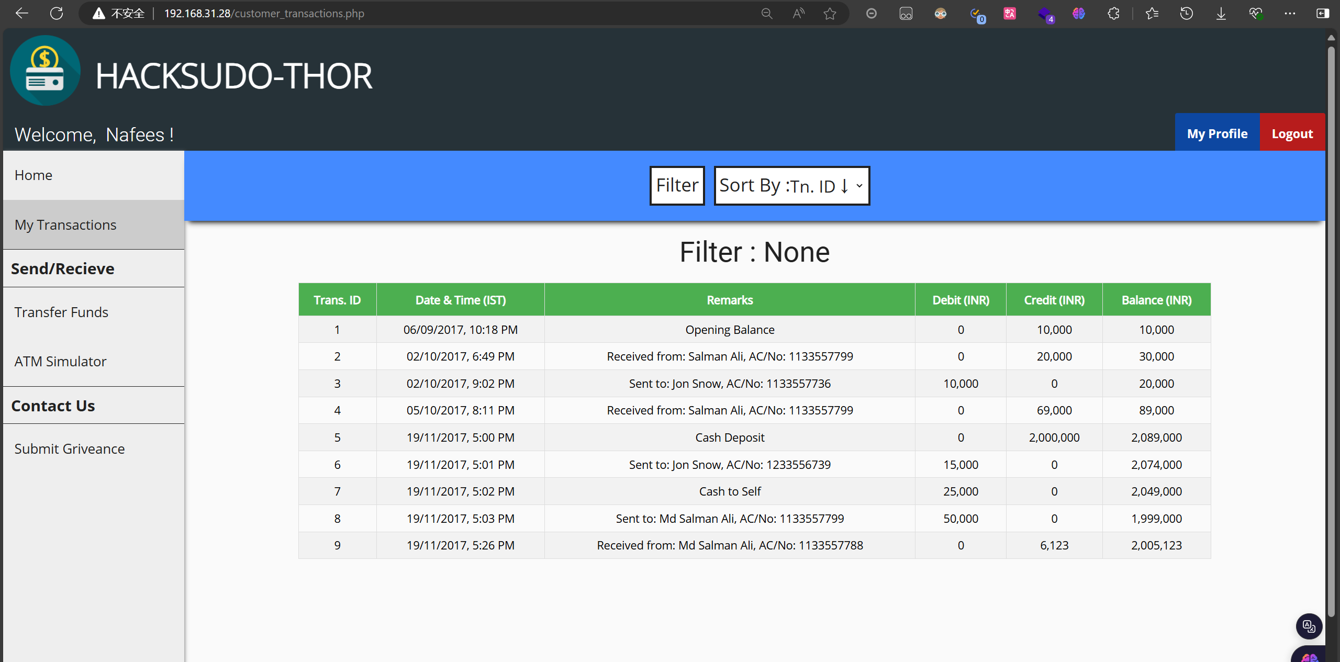Click the Welcome, Nafees ! greeting
This screenshot has height=662, width=1340.
tap(94, 135)
